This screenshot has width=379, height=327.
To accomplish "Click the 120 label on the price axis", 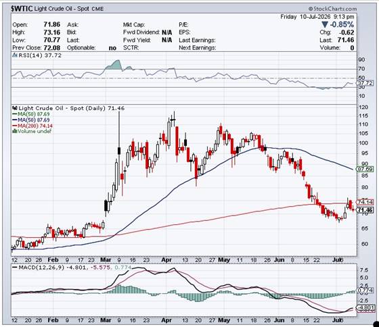I will click(364, 107).
